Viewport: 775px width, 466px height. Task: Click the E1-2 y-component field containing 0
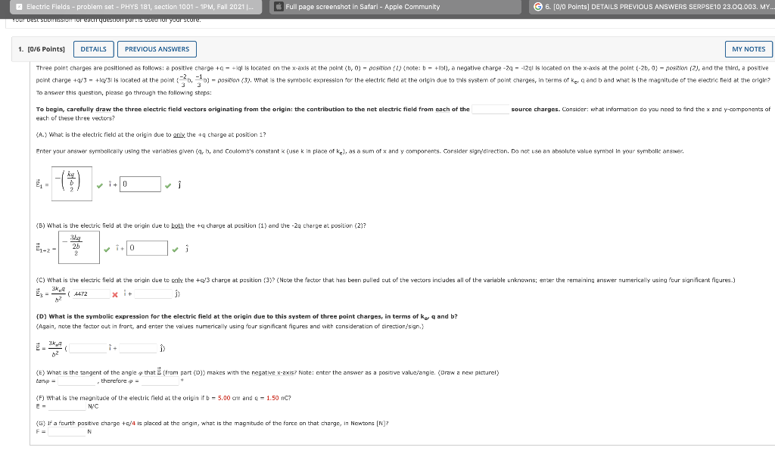(x=148, y=247)
